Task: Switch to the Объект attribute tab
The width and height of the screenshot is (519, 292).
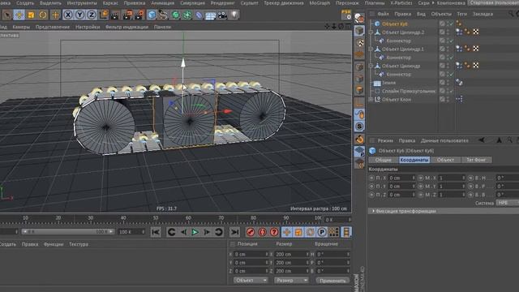Action: click(x=445, y=160)
